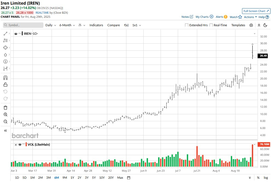This screenshot has height=182, width=271.
Task: Open the 6-Month period dropdown
Action: point(67,25)
